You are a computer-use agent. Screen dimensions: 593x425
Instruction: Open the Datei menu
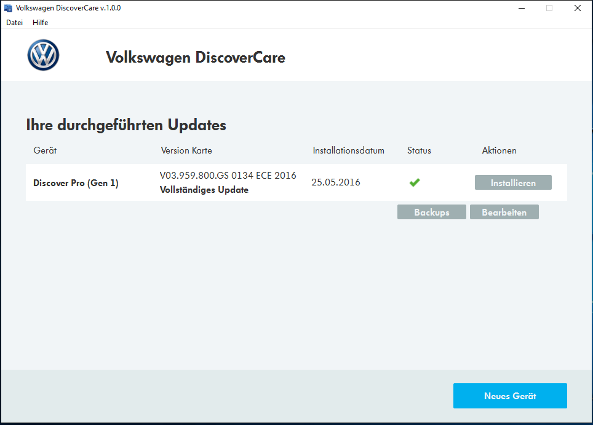(14, 23)
